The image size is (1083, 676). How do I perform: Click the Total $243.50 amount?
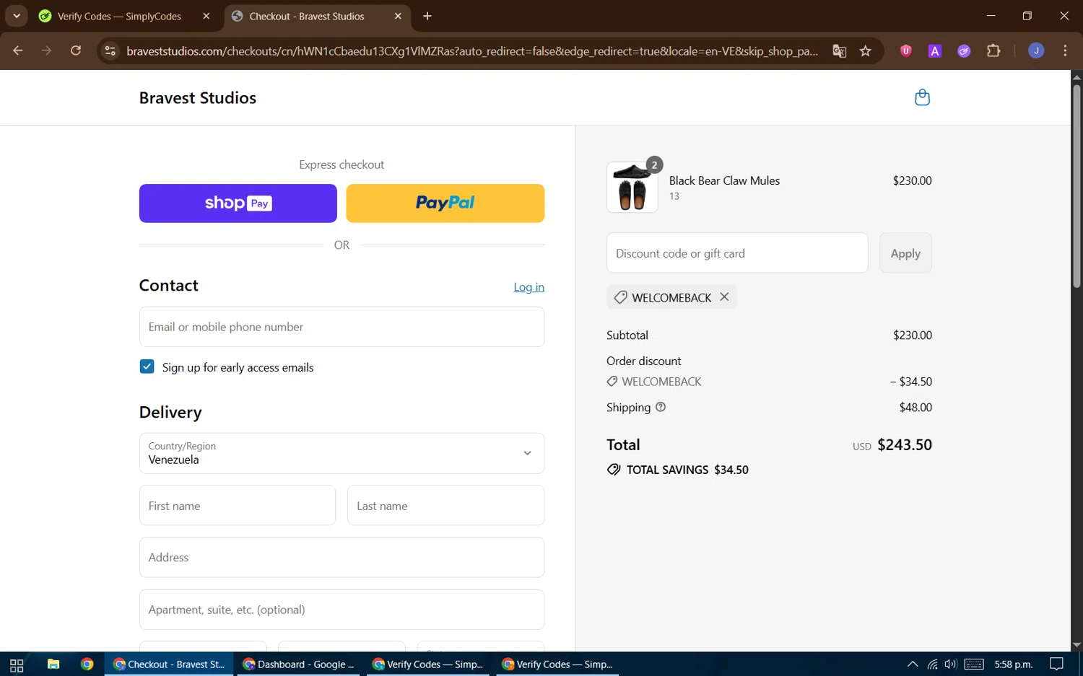coord(905,444)
